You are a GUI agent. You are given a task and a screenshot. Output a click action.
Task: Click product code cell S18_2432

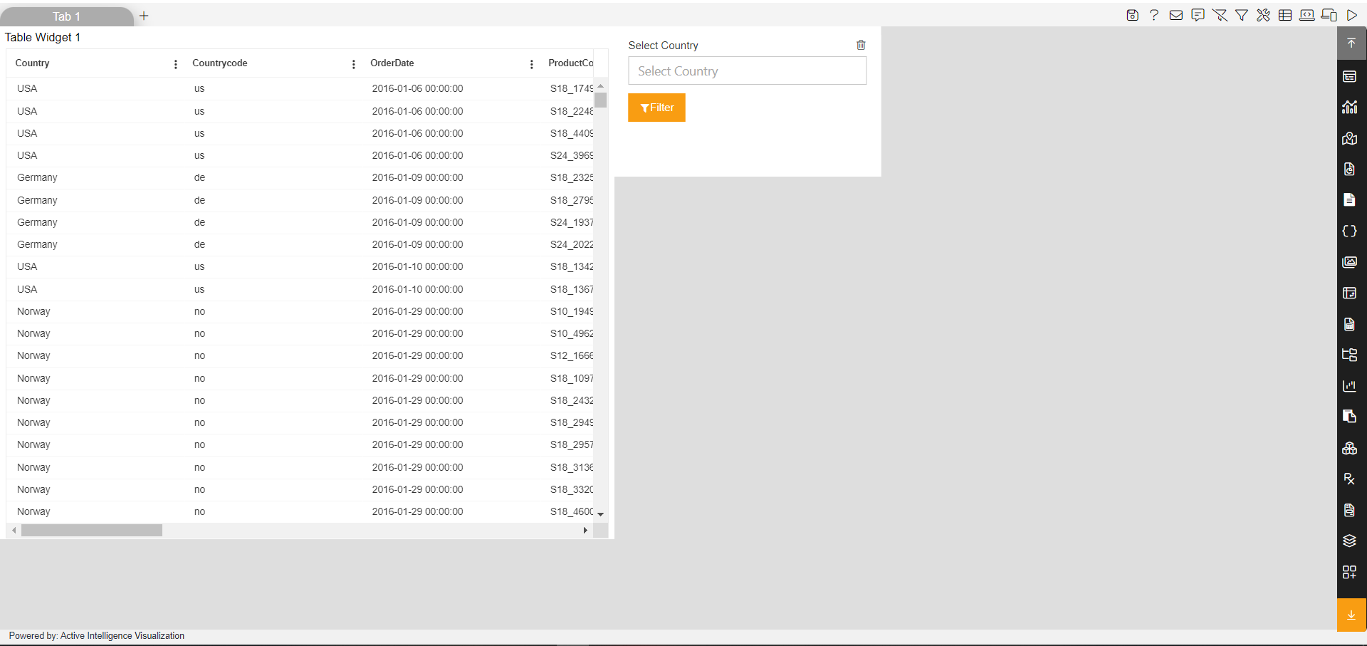pyautogui.click(x=572, y=400)
